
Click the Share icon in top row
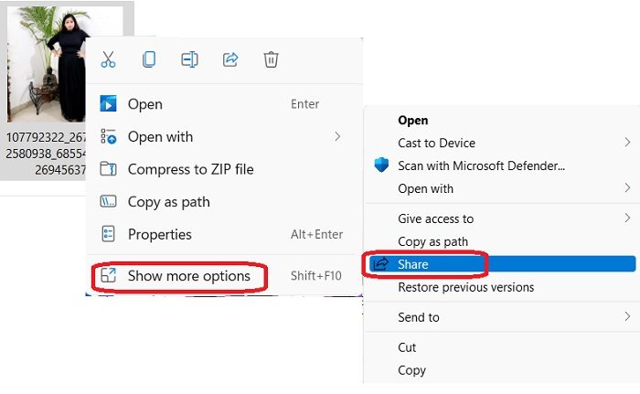tap(230, 59)
